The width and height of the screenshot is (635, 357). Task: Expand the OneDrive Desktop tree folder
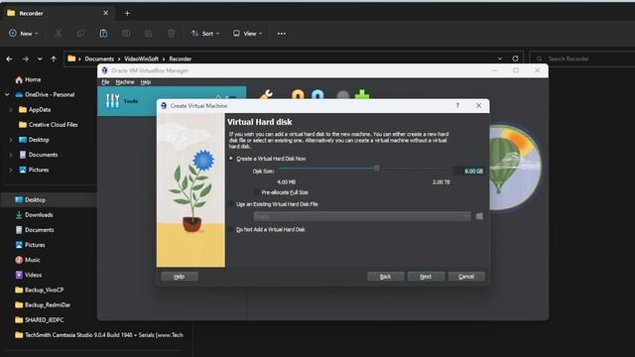coord(11,140)
